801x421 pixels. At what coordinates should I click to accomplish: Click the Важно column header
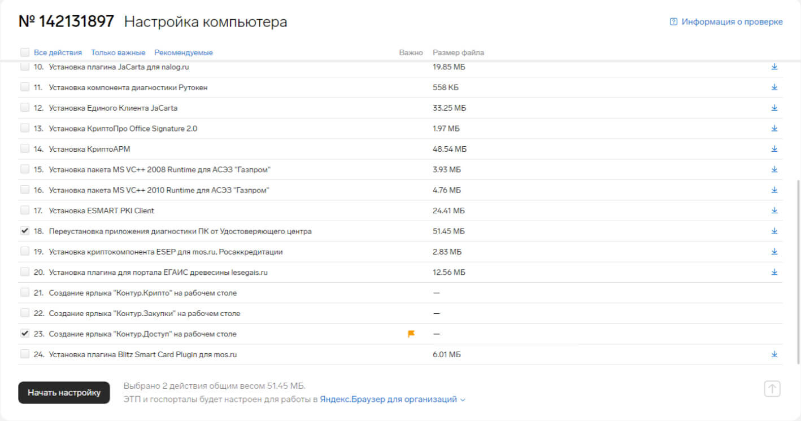[x=411, y=52]
